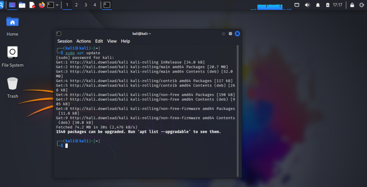367x187 pixels.
Task: Open the terminal emulator panel launcher
Action: (51, 5)
